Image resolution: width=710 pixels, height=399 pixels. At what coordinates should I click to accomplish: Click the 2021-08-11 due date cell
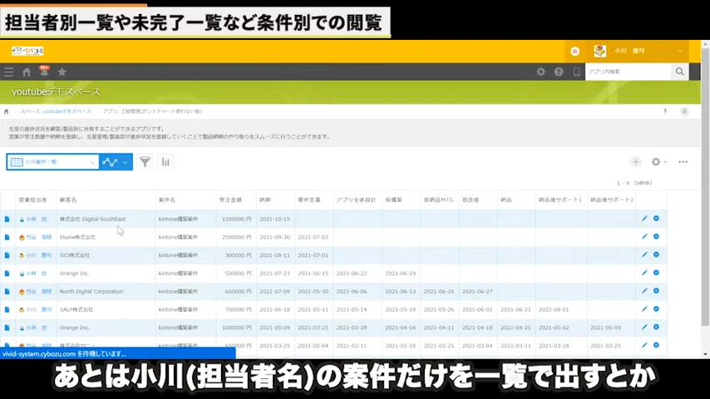click(274, 255)
